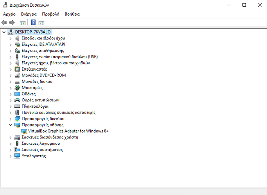Click the network adapter icon for Προσαρμογείς δικτύου

[x=17, y=119]
